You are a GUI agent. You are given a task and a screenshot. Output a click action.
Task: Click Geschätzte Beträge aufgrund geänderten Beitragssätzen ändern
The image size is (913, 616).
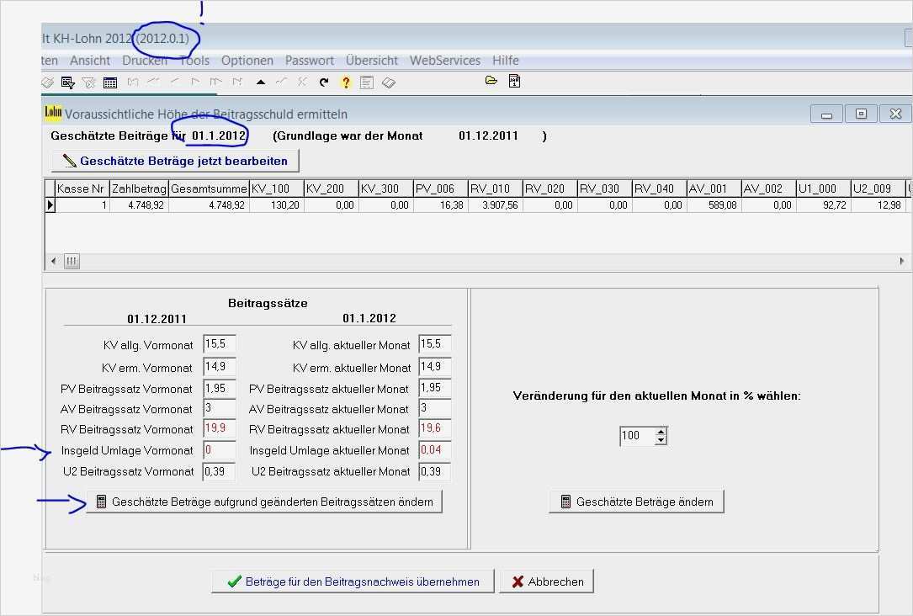coord(264,502)
